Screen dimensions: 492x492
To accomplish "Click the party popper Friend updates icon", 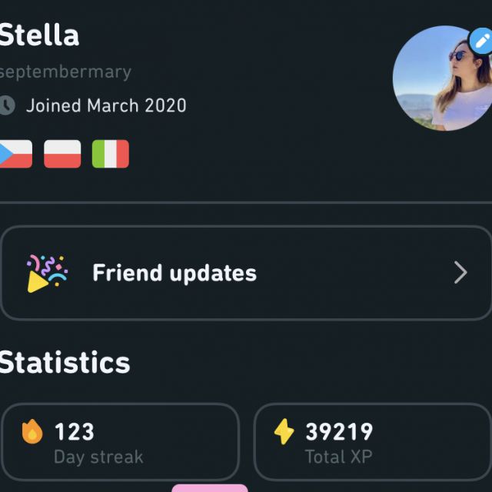I will click(47, 274).
